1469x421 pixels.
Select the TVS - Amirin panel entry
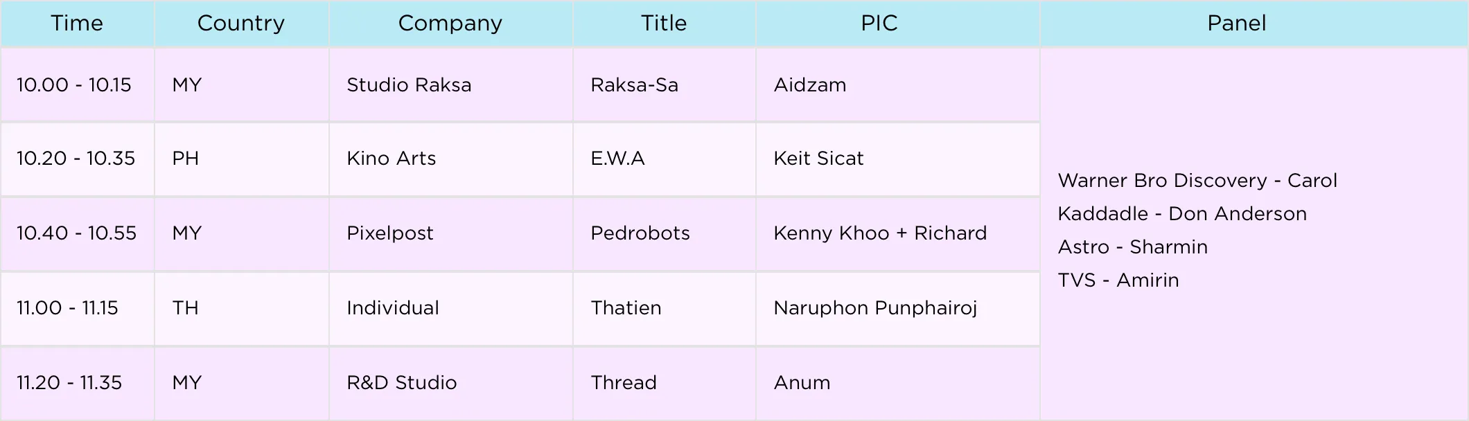1118,280
